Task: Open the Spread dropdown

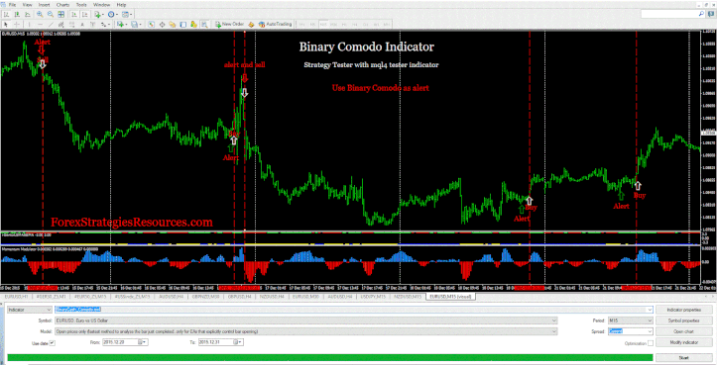Action: point(630,331)
